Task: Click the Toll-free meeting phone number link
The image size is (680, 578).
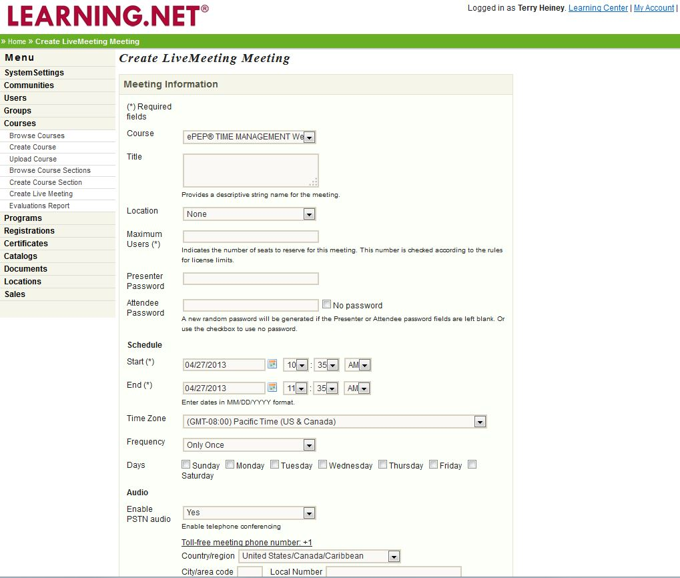Action: click(x=247, y=543)
